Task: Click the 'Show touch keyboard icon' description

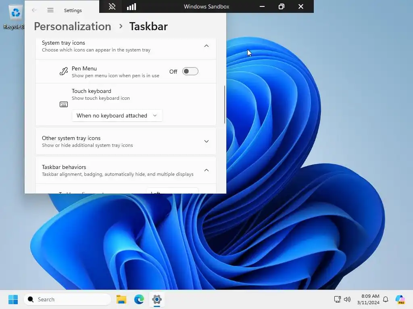Action: tap(100, 98)
